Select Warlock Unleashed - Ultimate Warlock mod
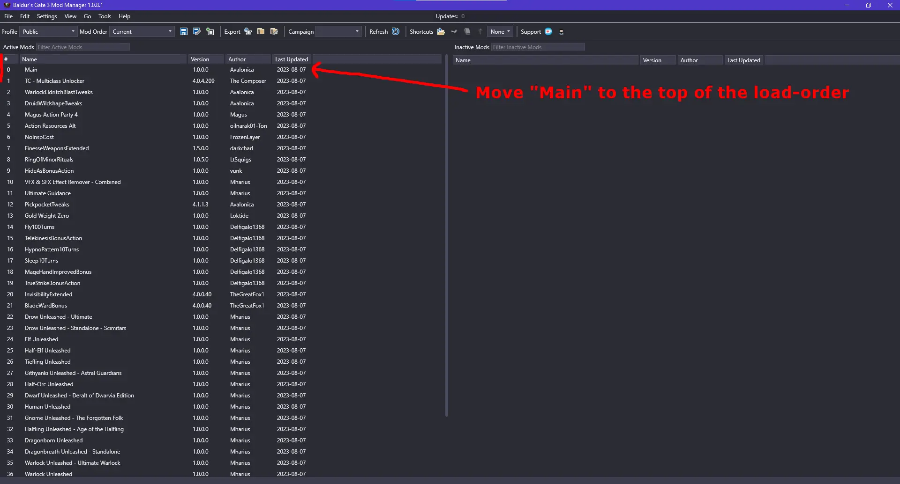Image resolution: width=900 pixels, height=484 pixels. click(x=220, y=463)
